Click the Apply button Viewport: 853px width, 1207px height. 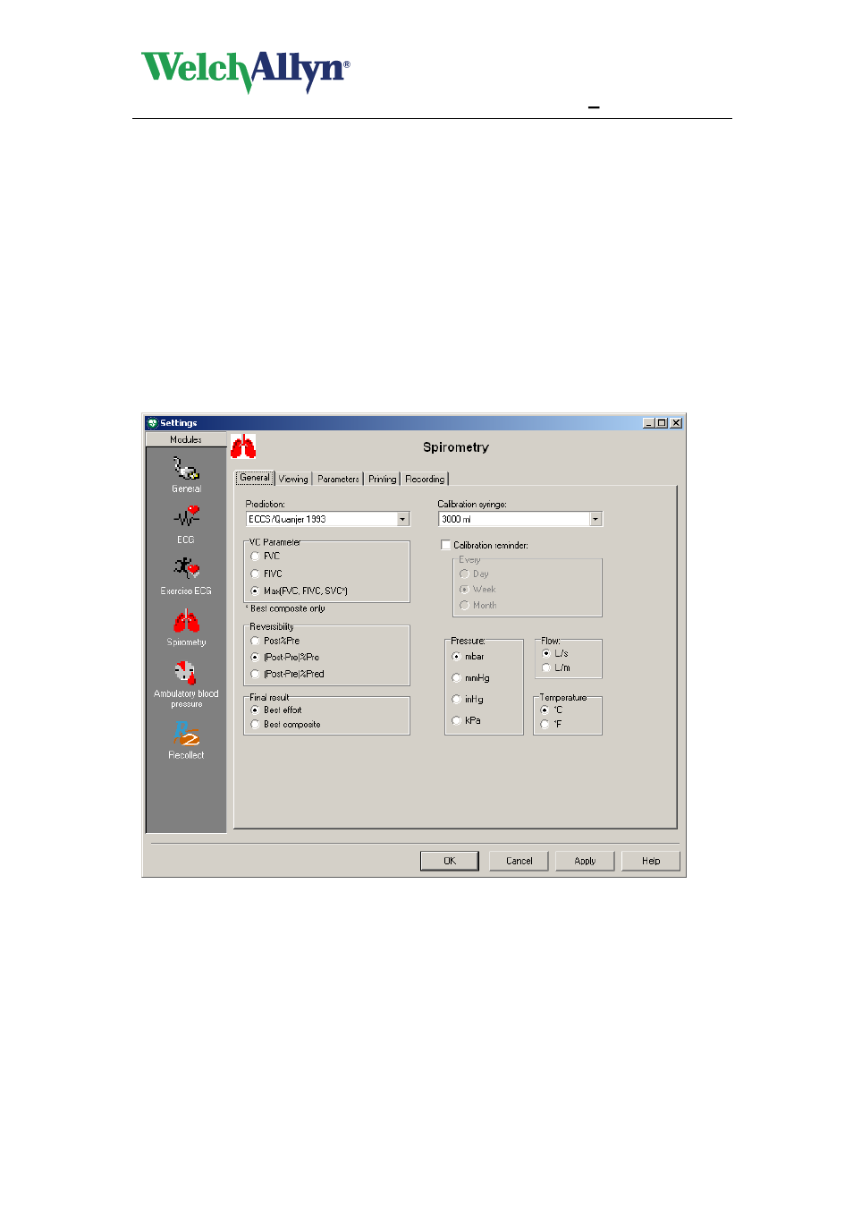[585, 861]
